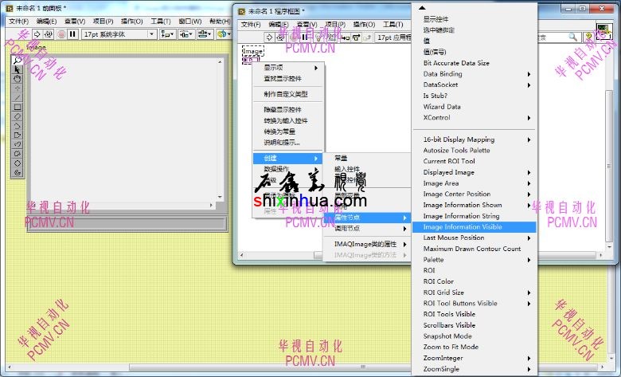Select the arrow Selection tool in palette

point(18,70)
